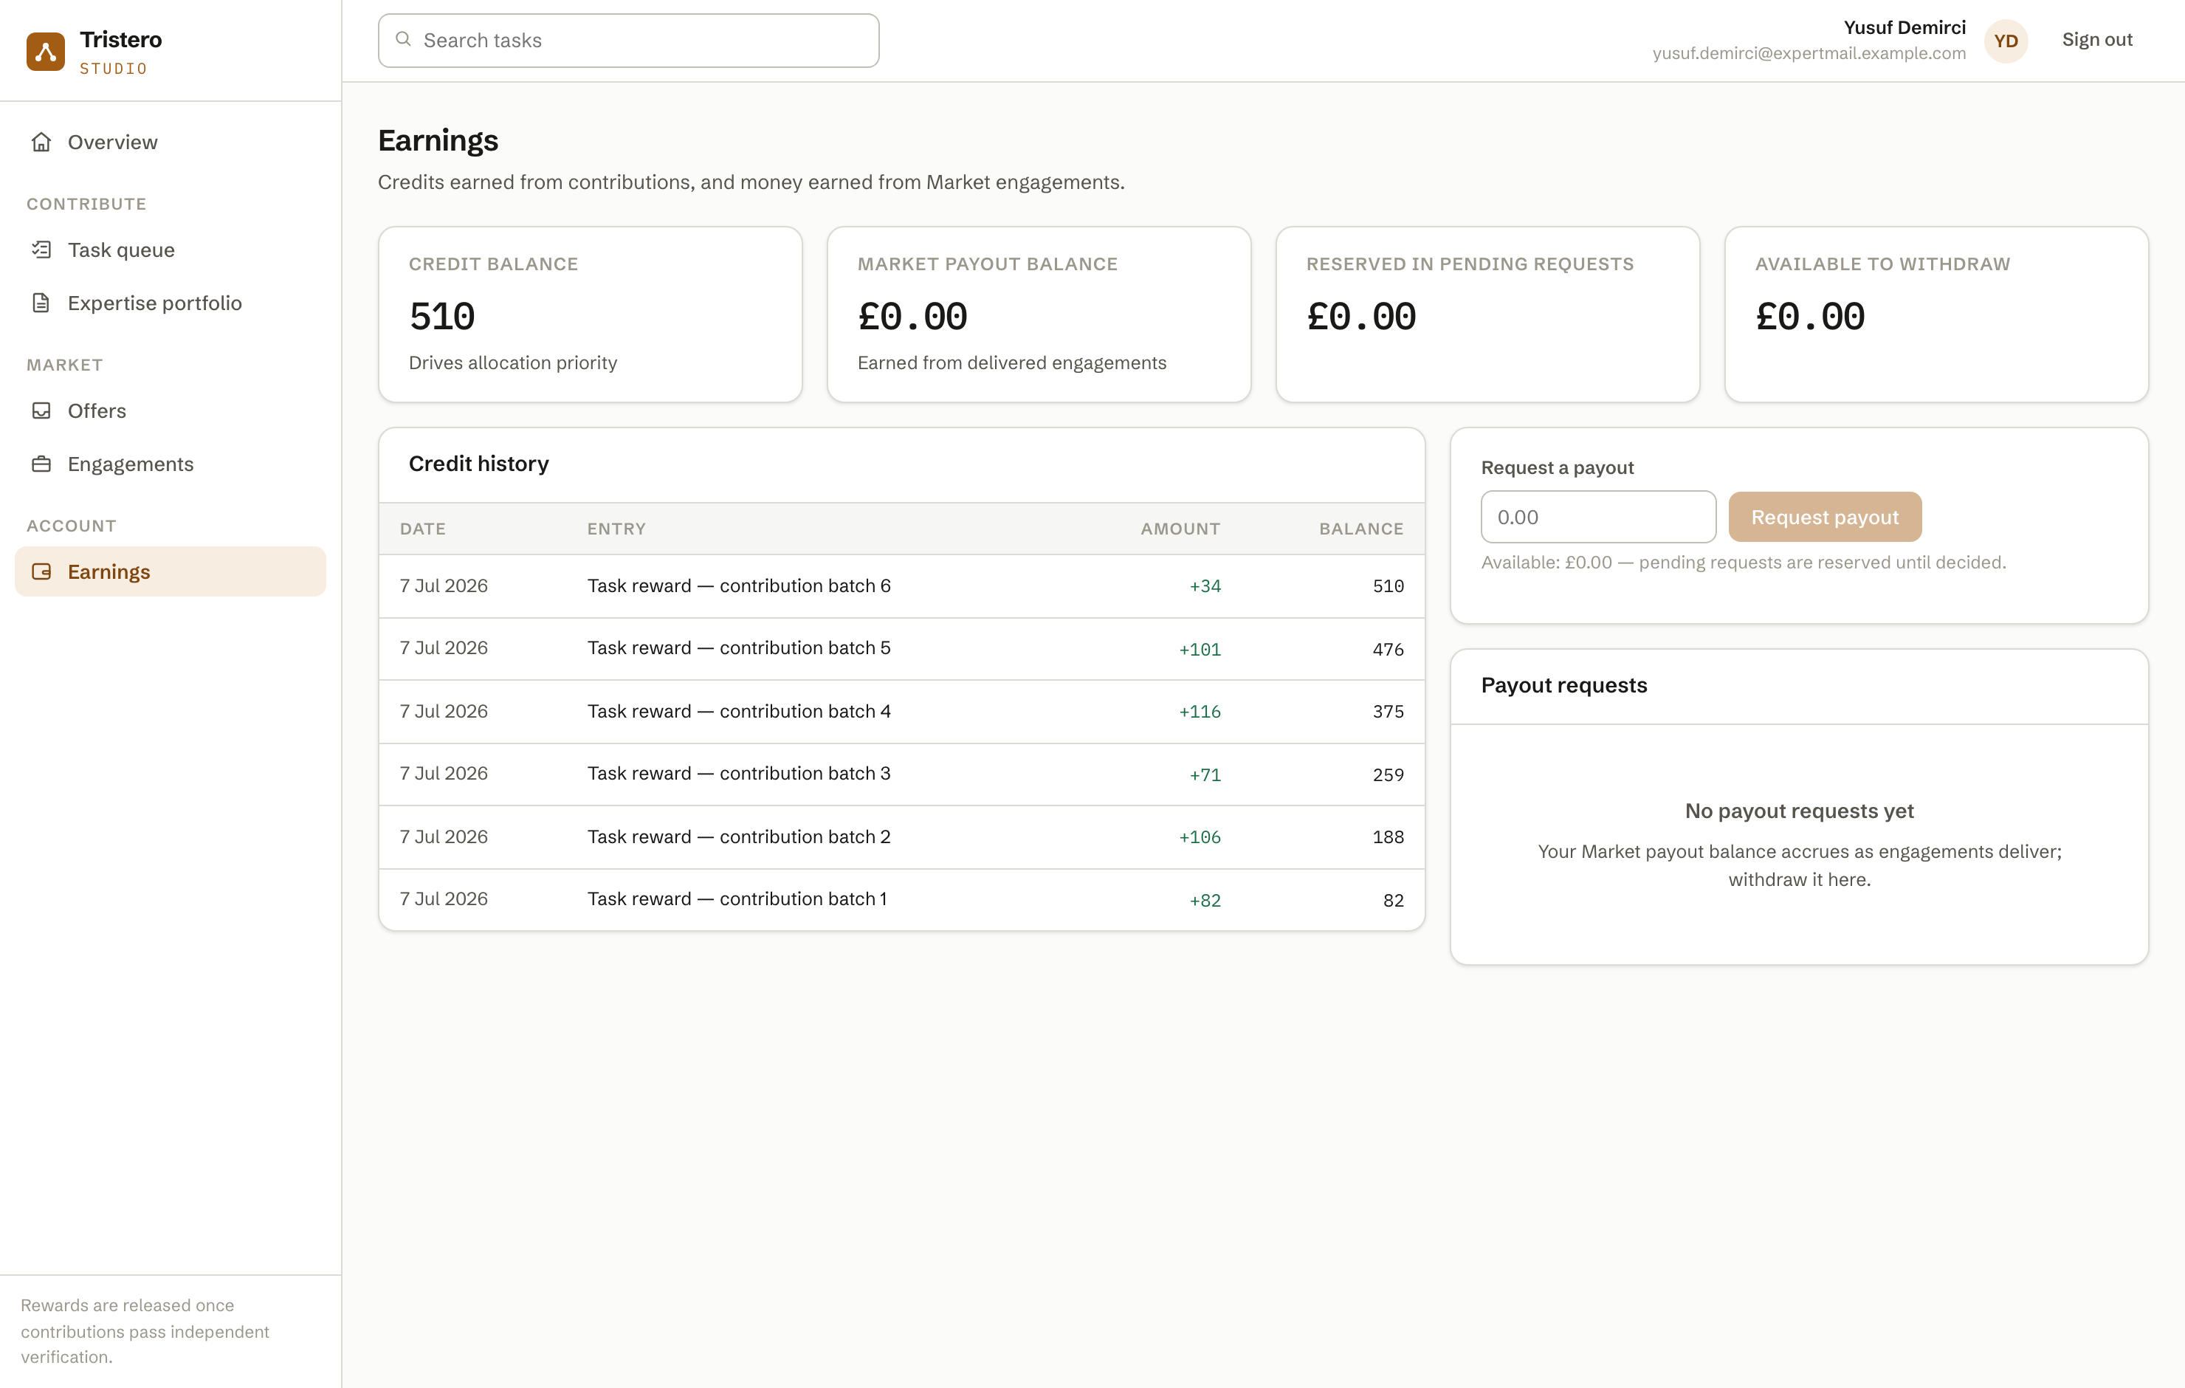Click the Available to Withdraw card
Screen dimensions: 2185x1388
1936,314
